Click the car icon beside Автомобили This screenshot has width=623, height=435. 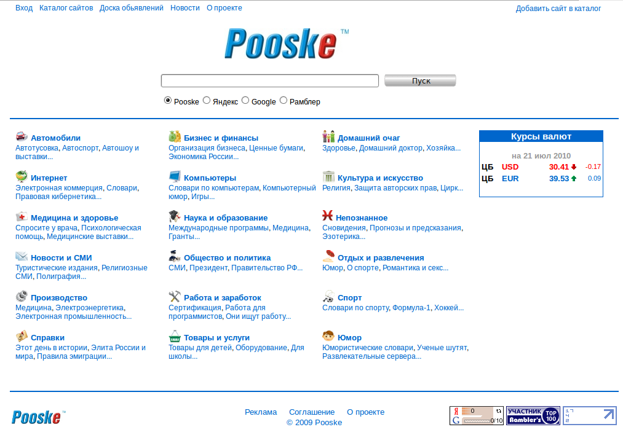pyautogui.click(x=22, y=136)
